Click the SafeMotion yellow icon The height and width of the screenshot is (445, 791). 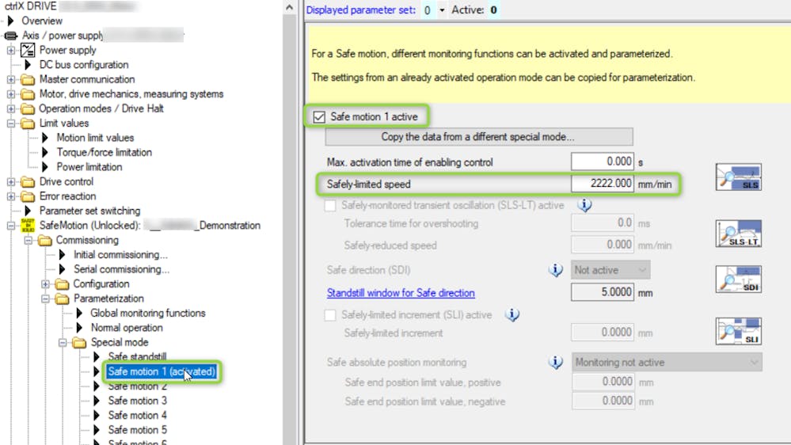pyautogui.click(x=28, y=226)
